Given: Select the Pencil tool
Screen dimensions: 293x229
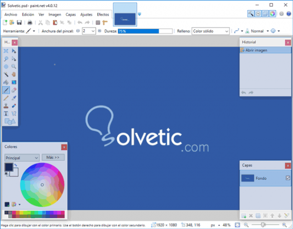Looking at the screenshot, I should click(x=6, y=98).
